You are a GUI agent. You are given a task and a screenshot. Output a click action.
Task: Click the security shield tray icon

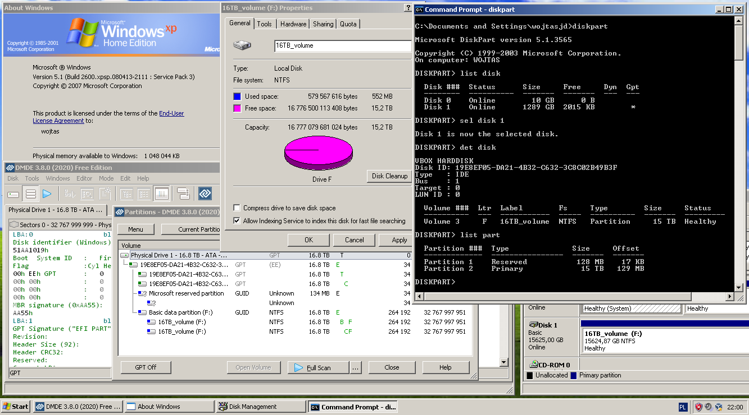click(698, 407)
